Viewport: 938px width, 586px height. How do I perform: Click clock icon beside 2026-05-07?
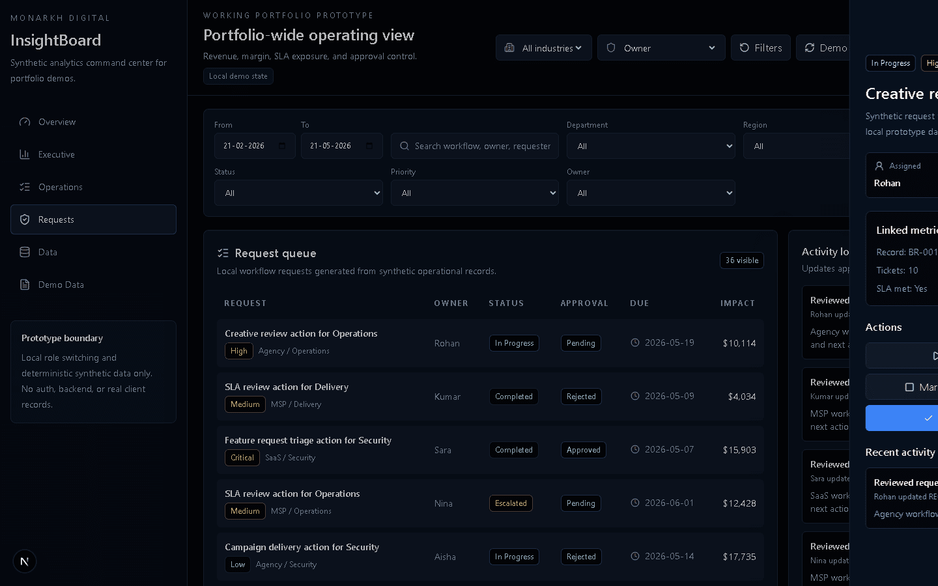pyautogui.click(x=635, y=449)
